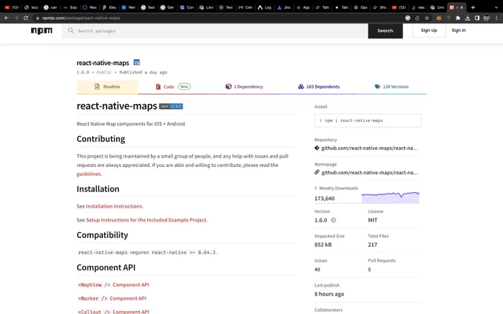Open the contributing guidelines link
This screenshot has height=314, width=503.
coord(89,174)
